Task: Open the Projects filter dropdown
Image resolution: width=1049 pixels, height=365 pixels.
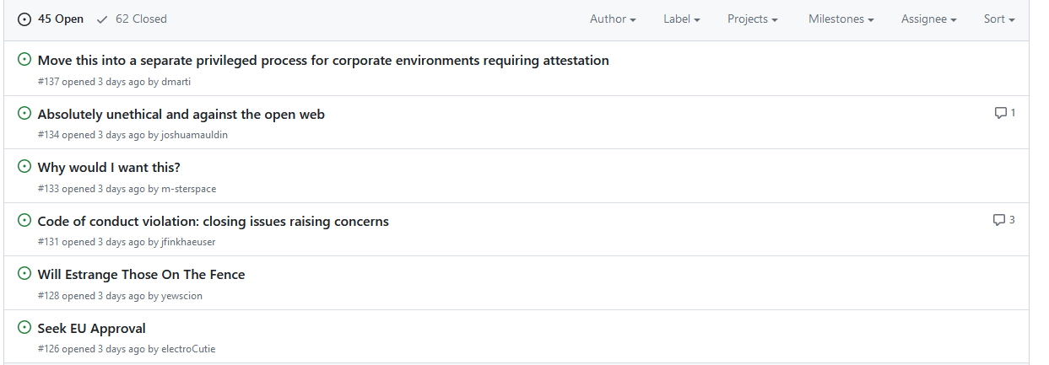Action: click(753, 19)
